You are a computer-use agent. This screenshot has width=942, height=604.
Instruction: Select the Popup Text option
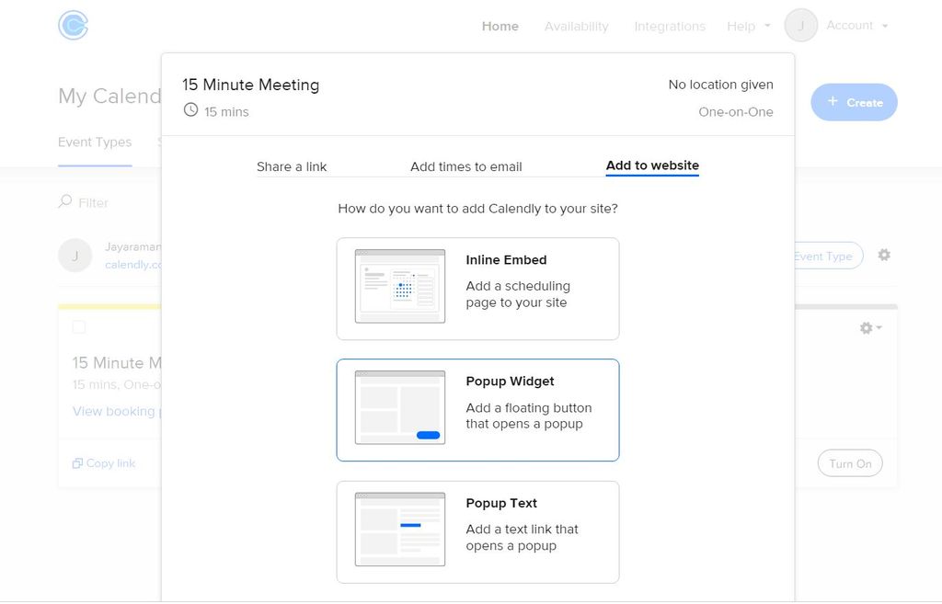pyautogui.click(x=477, y=531)
